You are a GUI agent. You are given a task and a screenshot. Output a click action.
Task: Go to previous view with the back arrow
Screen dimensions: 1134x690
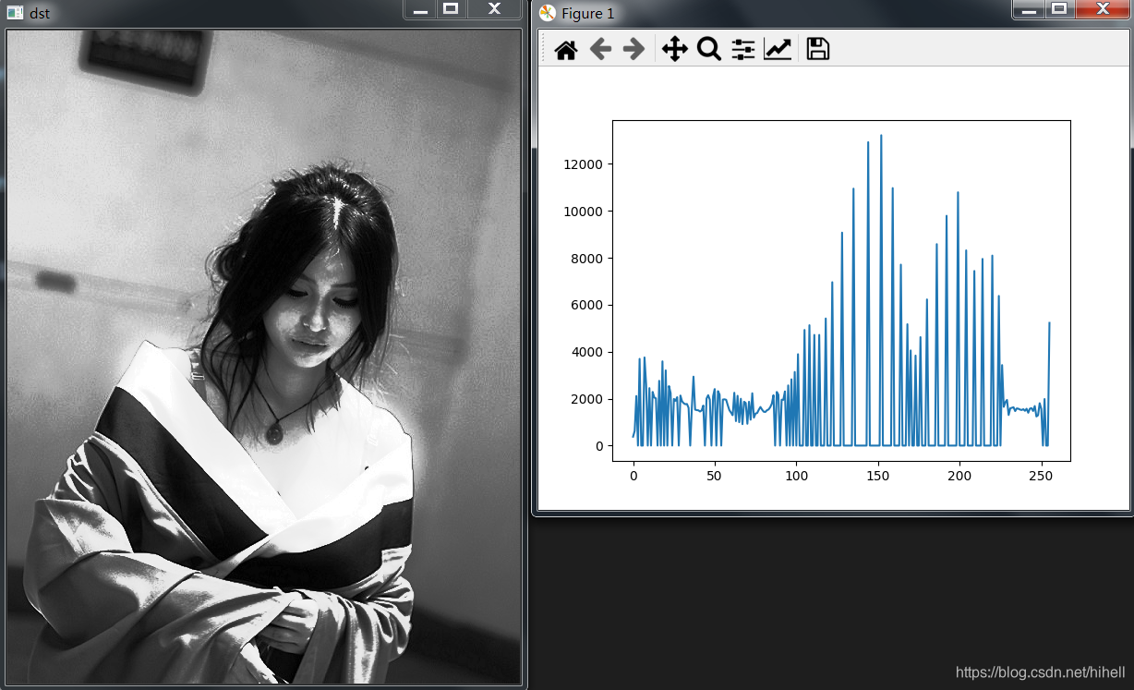pyautogui.click(x=600, y=49)
